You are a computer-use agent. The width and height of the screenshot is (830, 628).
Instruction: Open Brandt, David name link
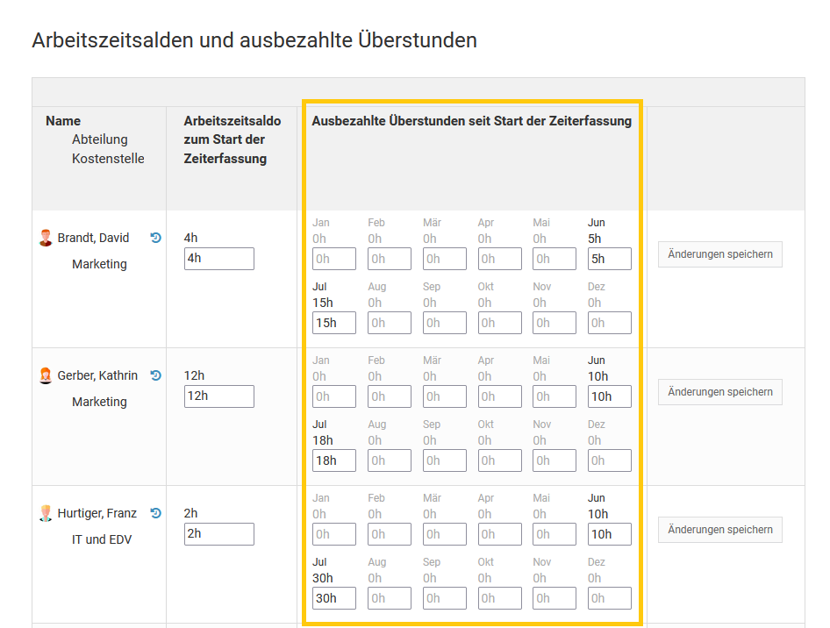pos(93,238)
